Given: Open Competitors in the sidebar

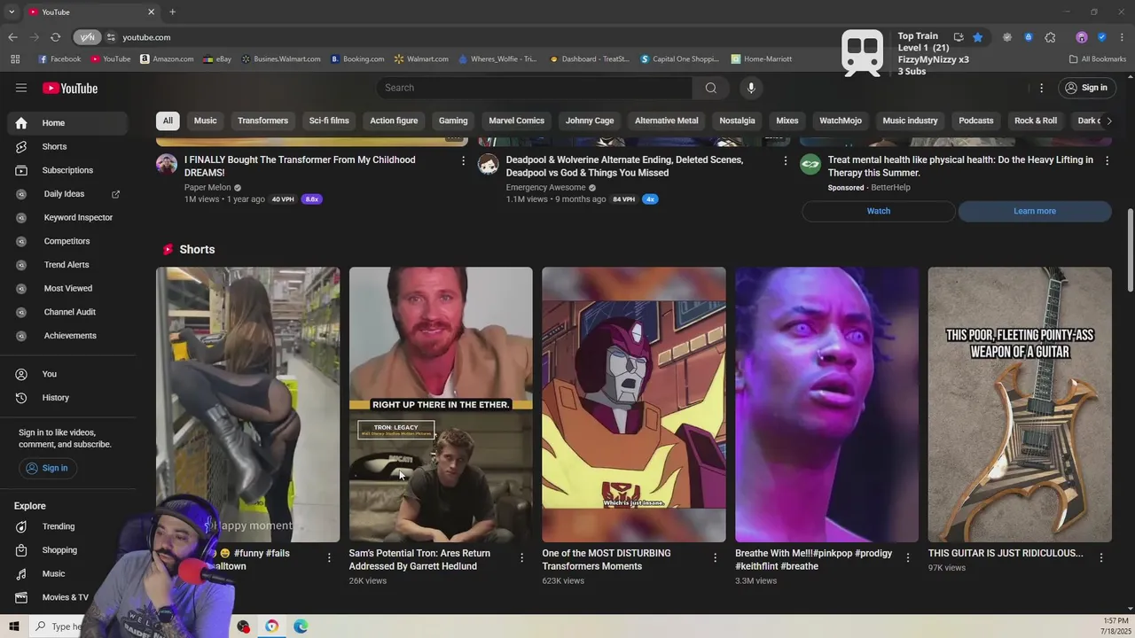Looking at the screenshot, I should tap(67, 241).
